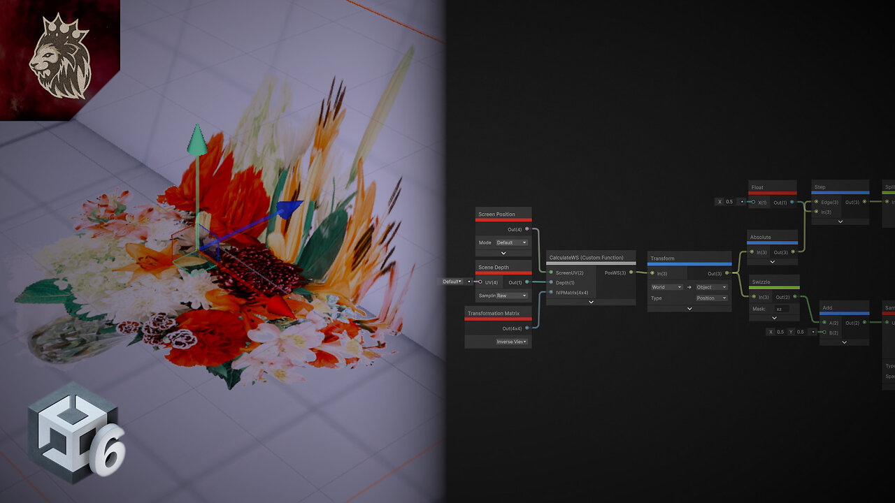895x503 pixels.
Task: Click Swizzle node Out(2) port
Action: tap(794, 297)
